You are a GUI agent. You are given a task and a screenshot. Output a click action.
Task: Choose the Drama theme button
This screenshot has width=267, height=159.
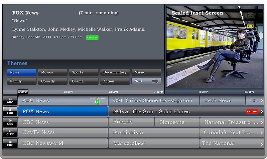(x=84, y=81)
